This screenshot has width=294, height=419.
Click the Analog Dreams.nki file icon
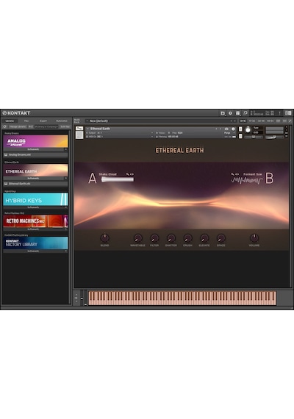click(x=6, y=154)
